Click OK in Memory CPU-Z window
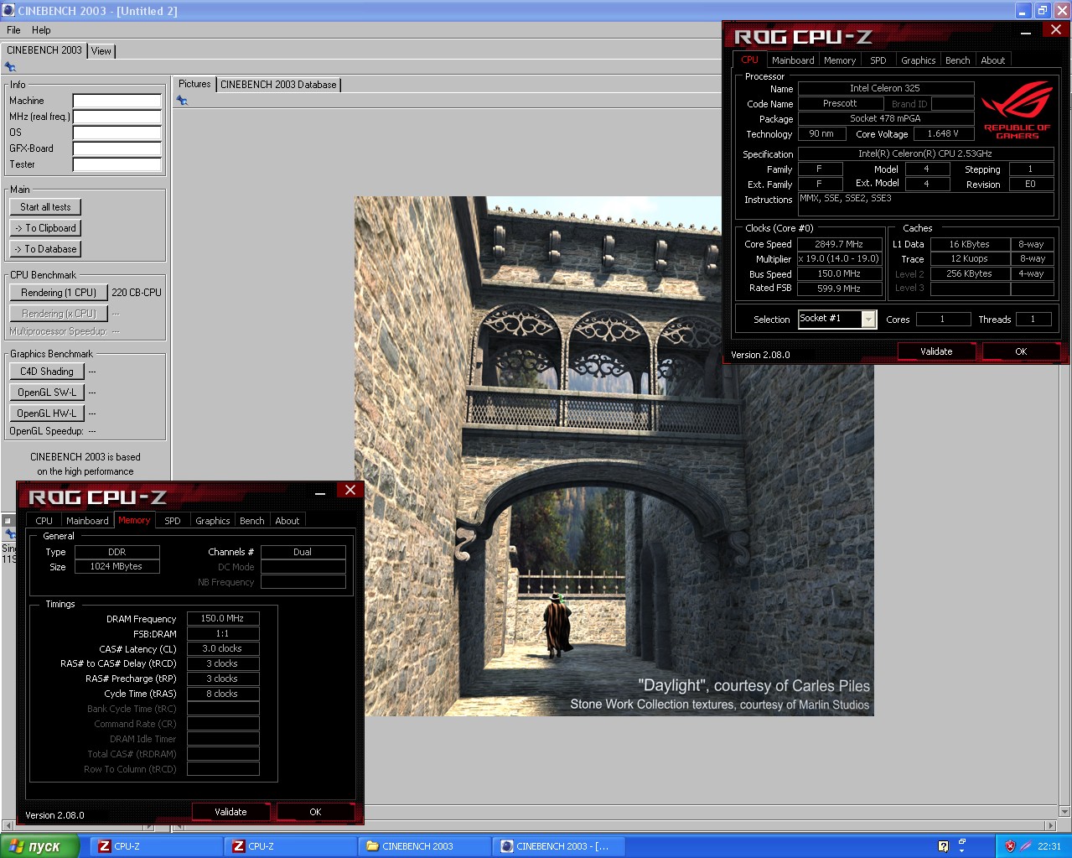 click(315, 812)
